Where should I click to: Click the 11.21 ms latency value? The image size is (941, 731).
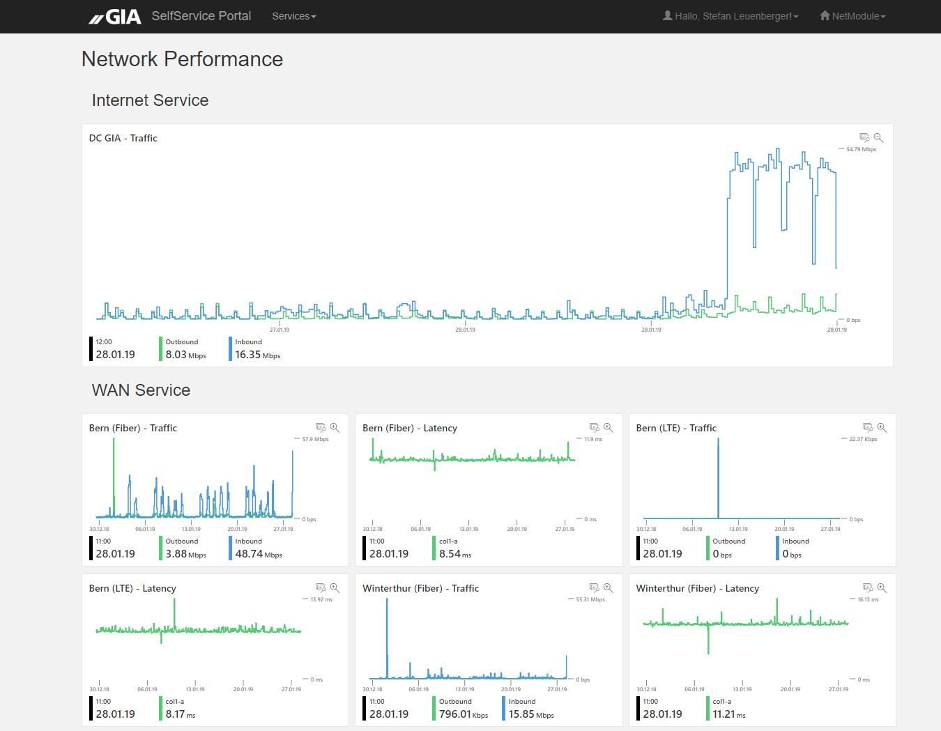coord(729,714)
